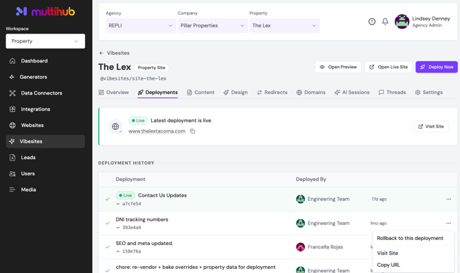Copy the thelextacoma.com URL via copy icon
The width and height of the screenshot is (460, 273).
point(192,131)
